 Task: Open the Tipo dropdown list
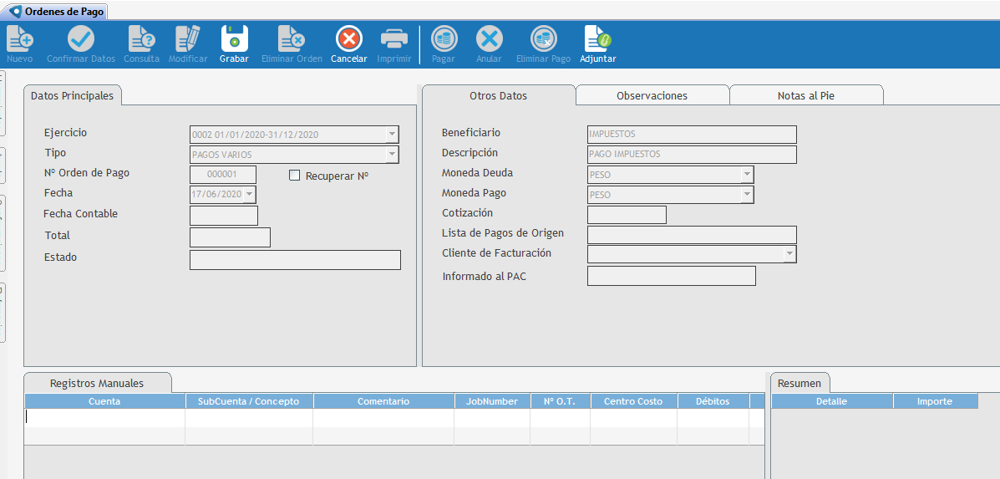pyautogui.click(x=391, y=155)
